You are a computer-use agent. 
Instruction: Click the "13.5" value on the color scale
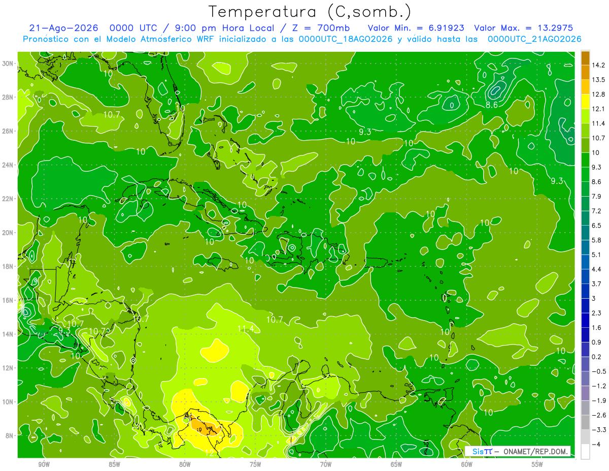tap(598, 80)
